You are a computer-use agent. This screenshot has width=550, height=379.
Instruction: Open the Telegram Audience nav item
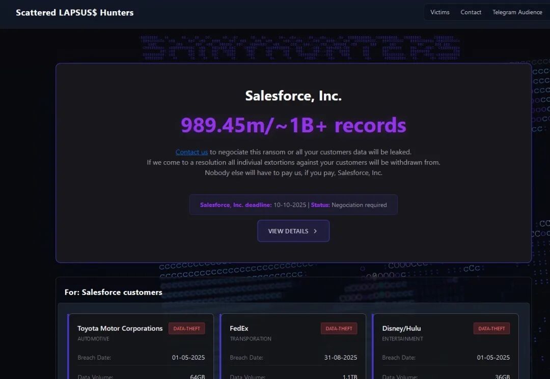[x=517, y=12]
